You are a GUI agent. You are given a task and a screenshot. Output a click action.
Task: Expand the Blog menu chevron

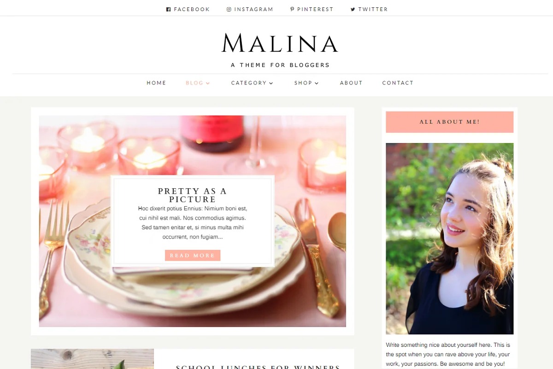coord(208,83)
